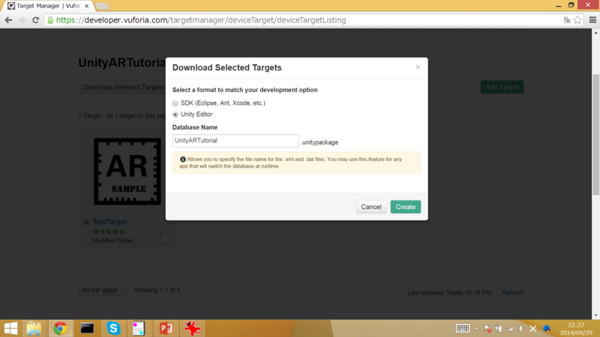Click the info icon in the yellow notice

tap(183, 160)
